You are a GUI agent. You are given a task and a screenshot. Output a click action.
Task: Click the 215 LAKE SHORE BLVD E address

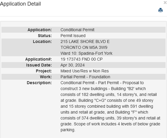tap(85, 41)
